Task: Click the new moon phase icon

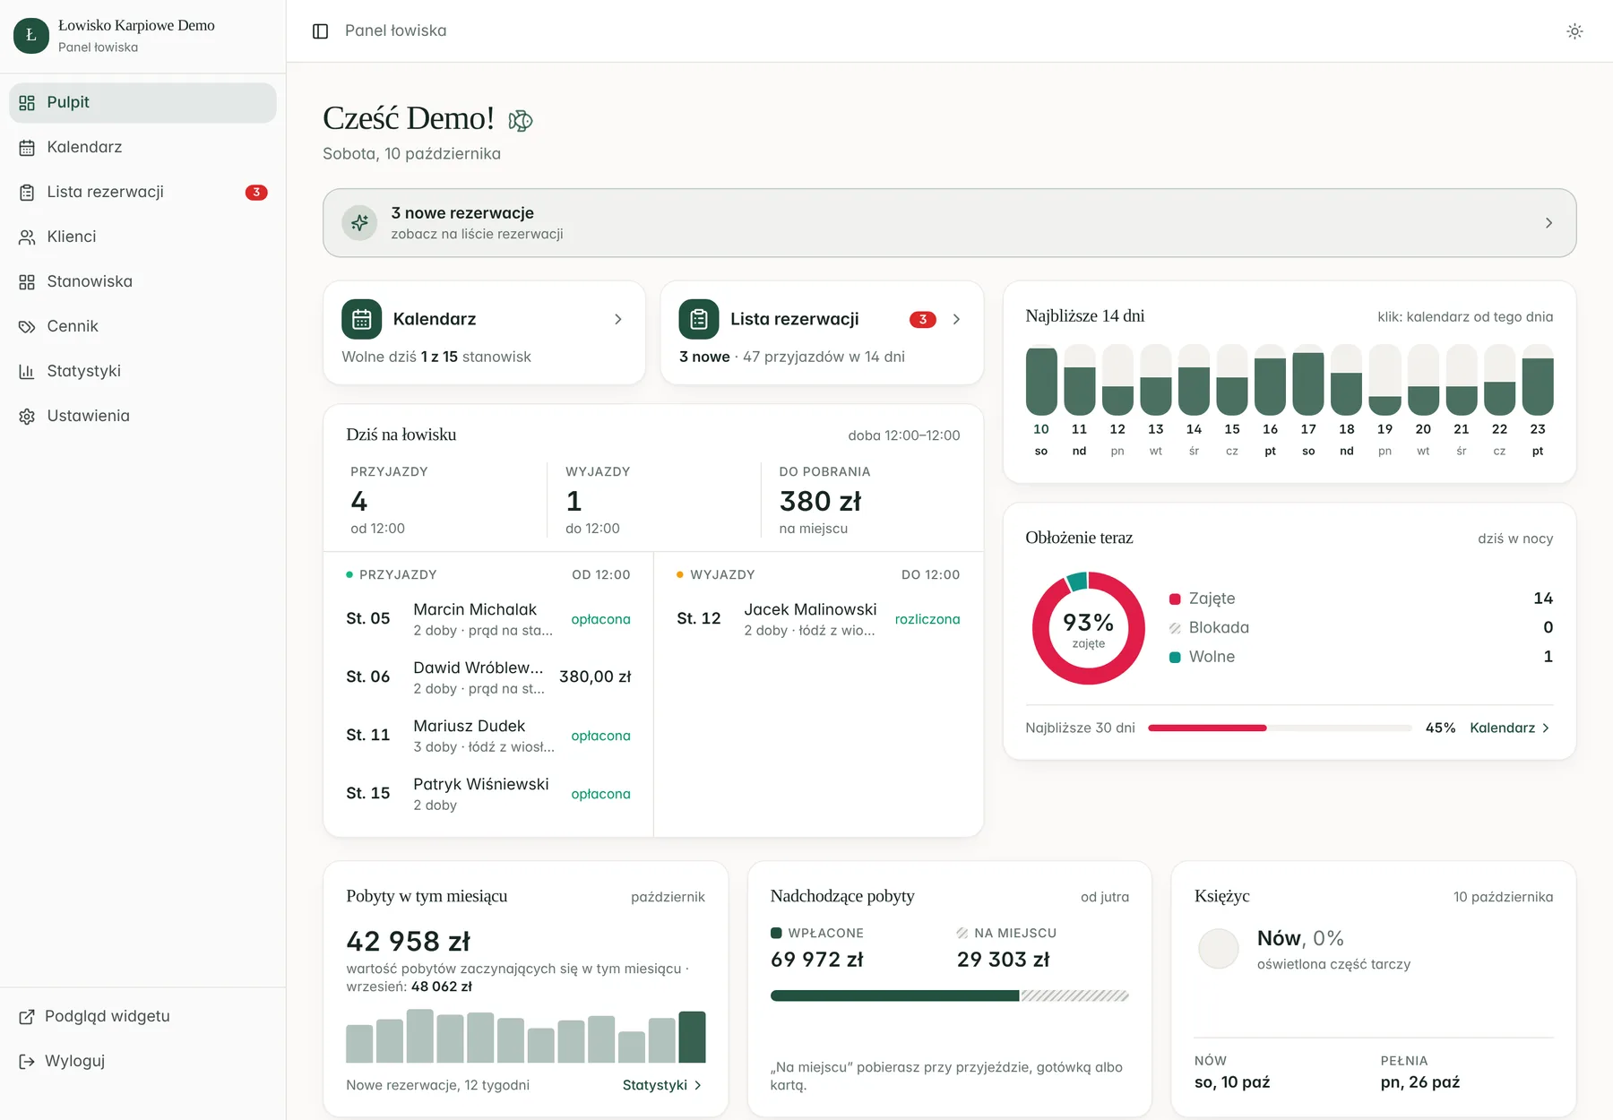Action: pos(1219,949)
